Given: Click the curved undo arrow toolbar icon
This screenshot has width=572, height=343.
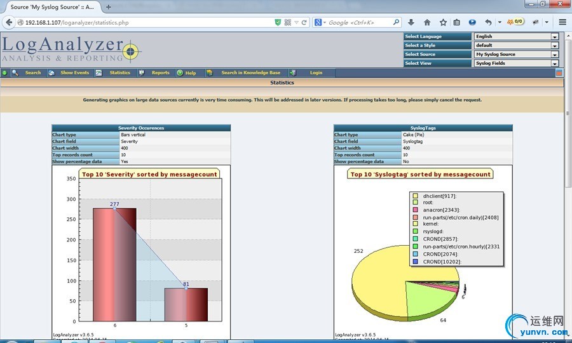Looking at the screenshot, I should pyautogui.click(x=488, y=22).
